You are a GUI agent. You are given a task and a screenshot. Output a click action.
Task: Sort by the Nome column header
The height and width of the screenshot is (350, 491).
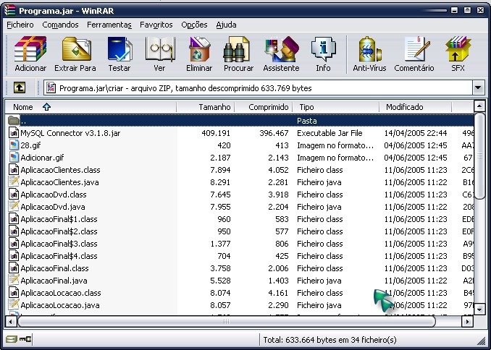tap(91, 107)
